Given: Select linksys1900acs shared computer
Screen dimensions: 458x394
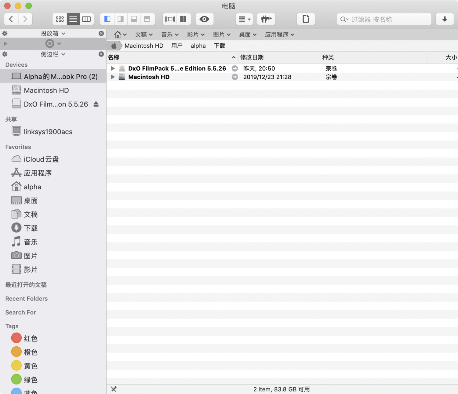Looking at the screenshot, I should pos(53,132).
